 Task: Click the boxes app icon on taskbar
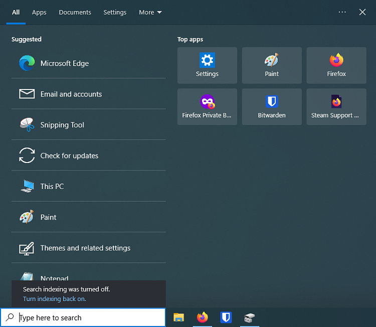tap(249, 317)
